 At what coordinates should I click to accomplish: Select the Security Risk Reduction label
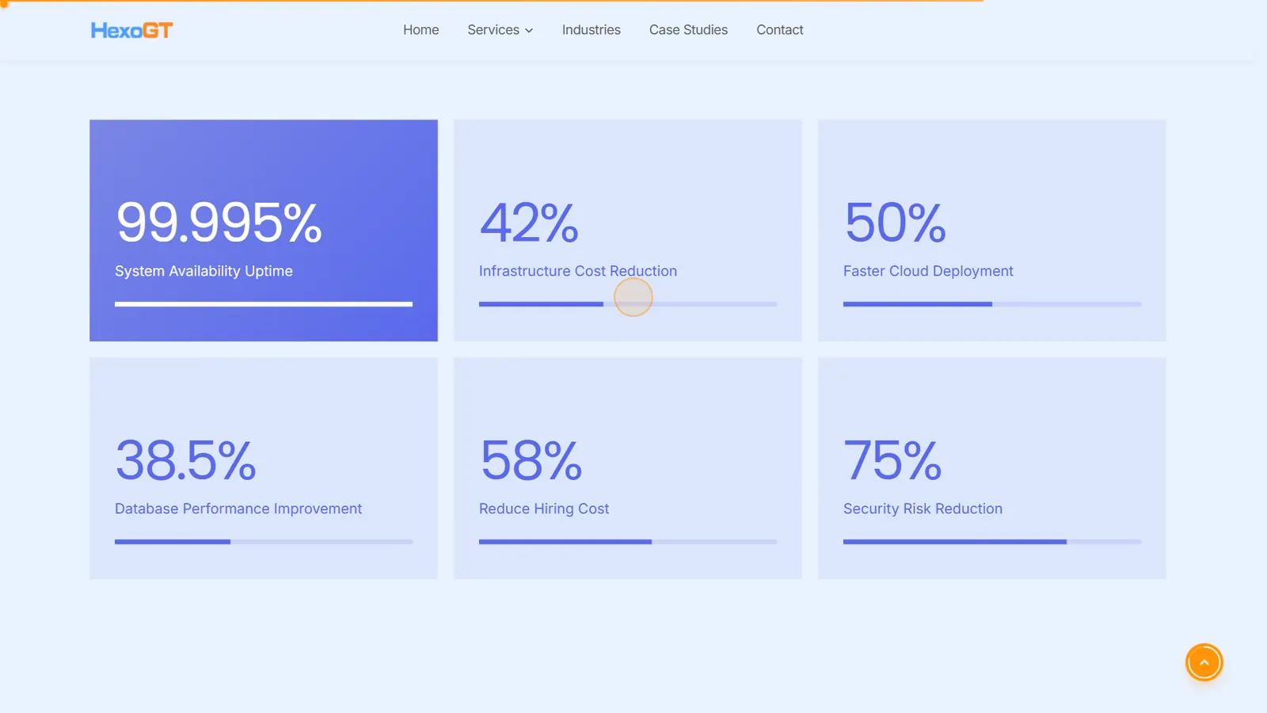click(x=923, y=509)
